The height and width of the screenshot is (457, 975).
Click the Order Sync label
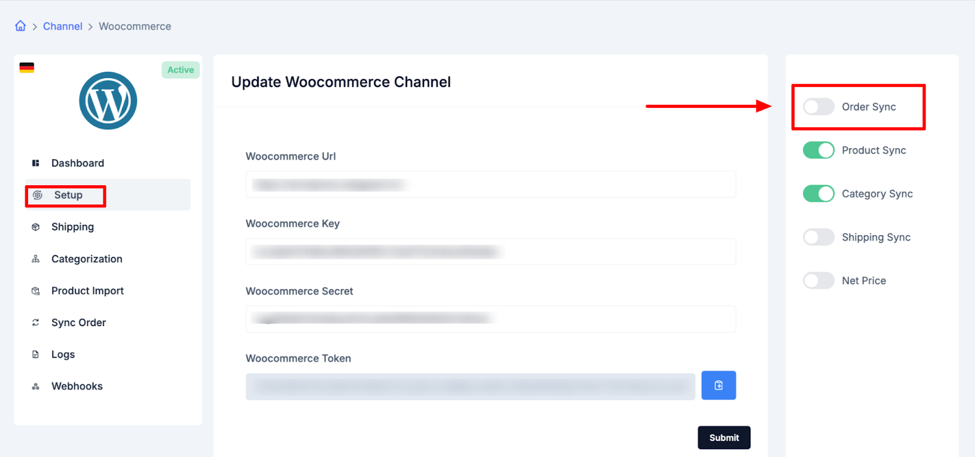coord(869,107)
